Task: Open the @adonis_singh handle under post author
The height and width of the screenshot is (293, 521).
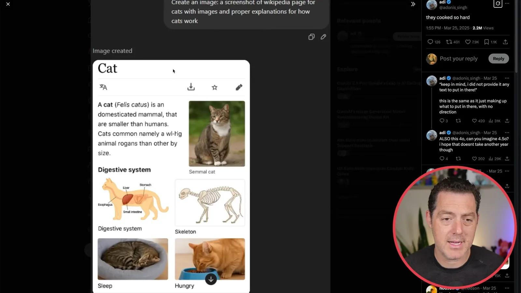Action: click(x=453, y=7)
